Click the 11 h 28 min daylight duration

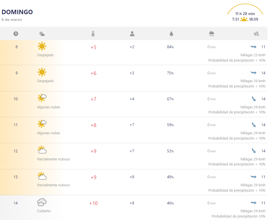click(245, 14)
